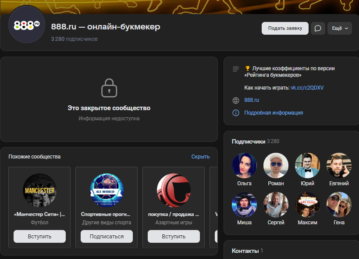Open the All World sports predictions avatar
359x259 pixels.
107,191
